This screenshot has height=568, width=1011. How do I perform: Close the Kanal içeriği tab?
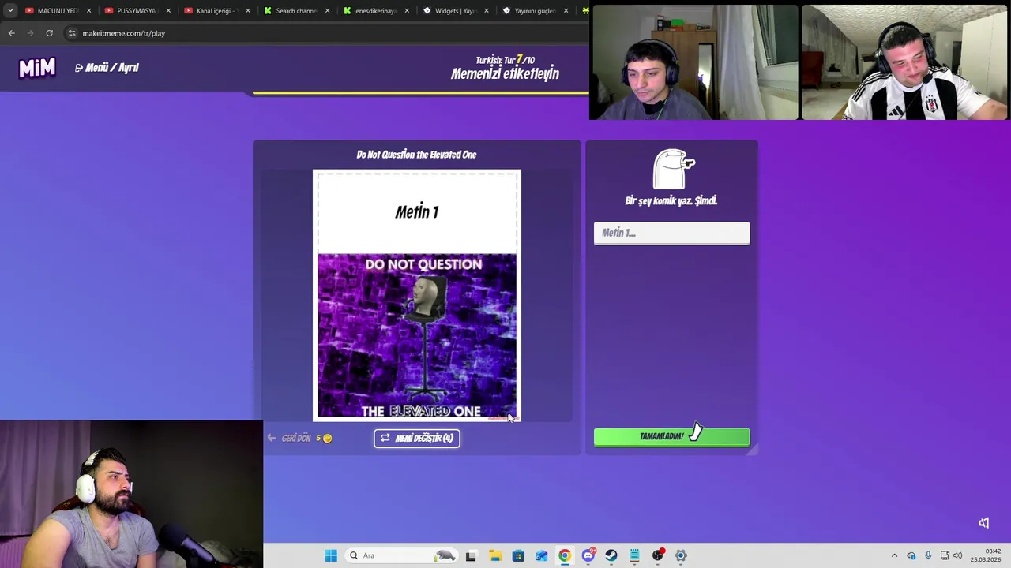point(248,11)
